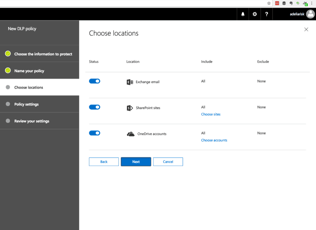Open notifications via the bell icon
The height and width of the screenshot is (230, 316).
[242, 14]
